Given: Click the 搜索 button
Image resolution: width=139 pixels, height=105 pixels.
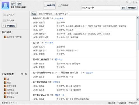Looking at the screenshot, I should click(123, 8).
